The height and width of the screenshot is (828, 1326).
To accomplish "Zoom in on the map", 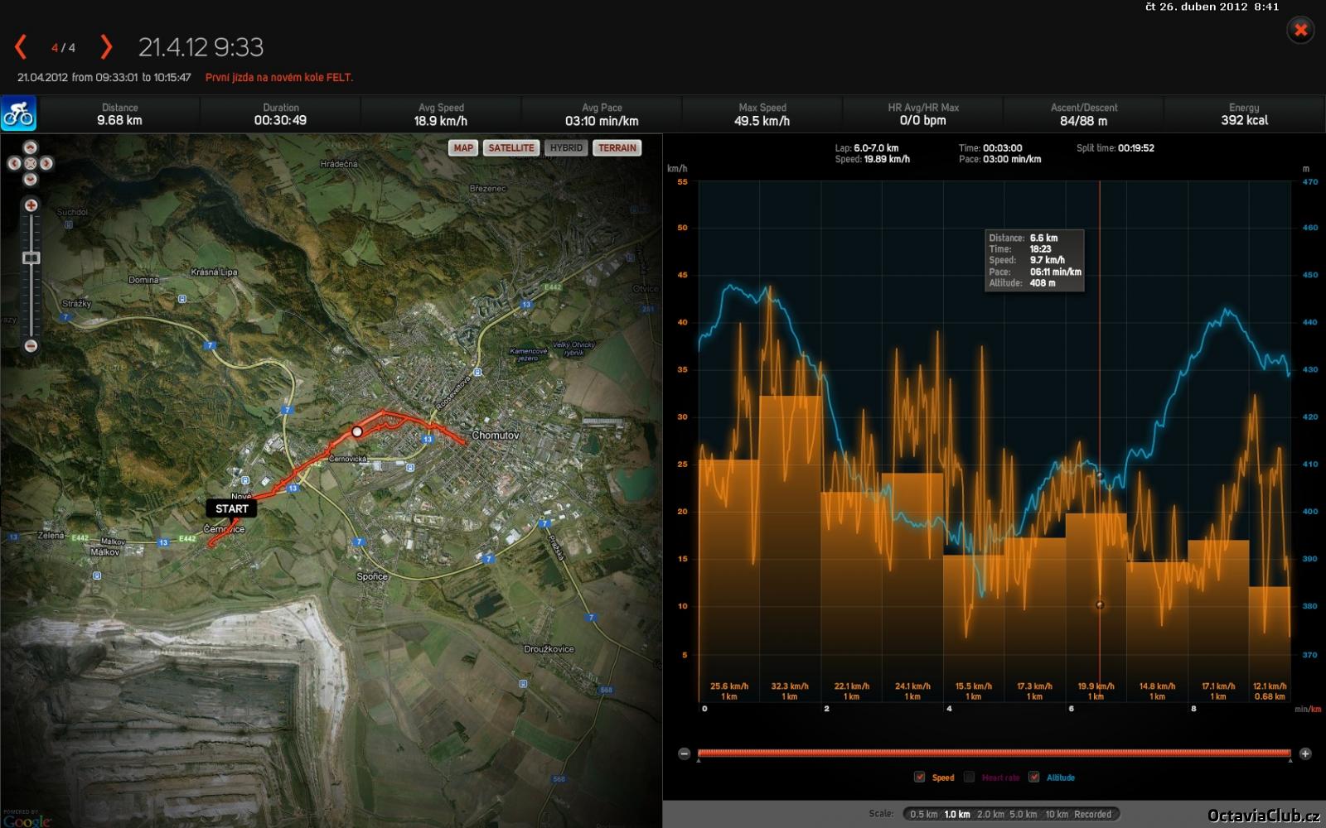I will point(31,205).
